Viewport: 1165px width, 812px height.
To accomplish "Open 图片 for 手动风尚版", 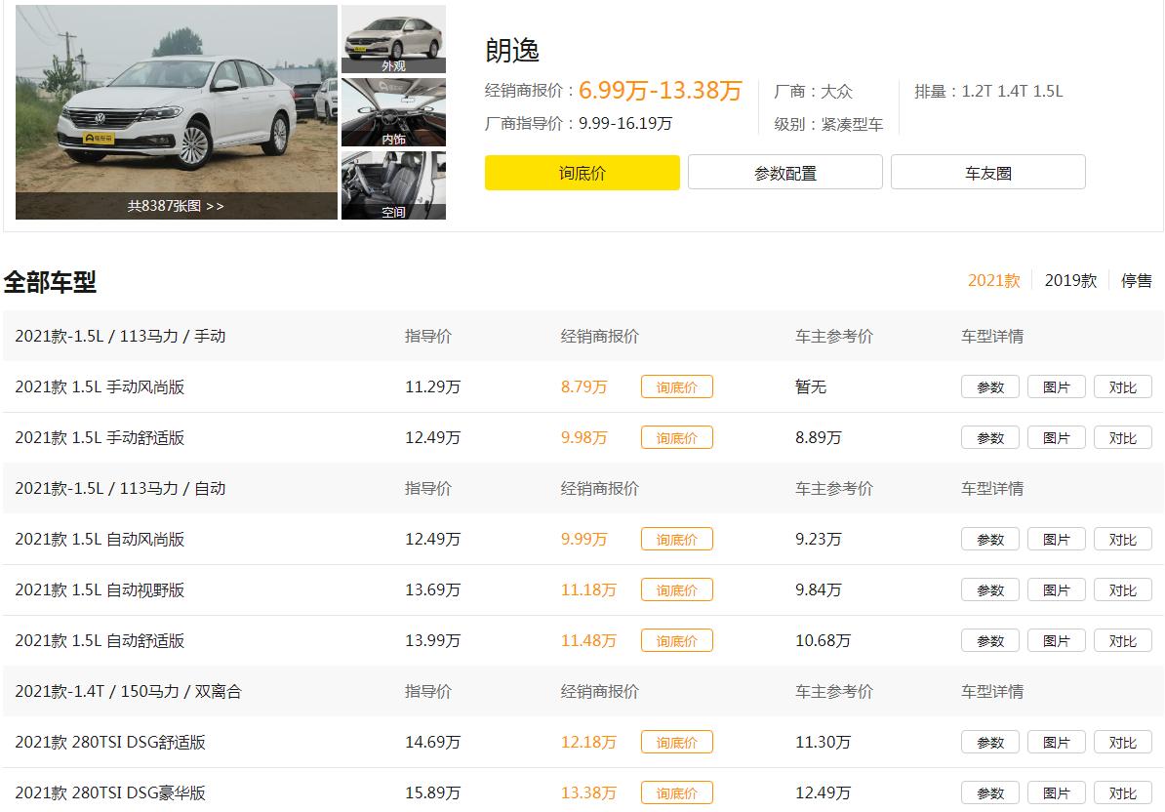I will pyautogui.click(x=1057, y=387).
